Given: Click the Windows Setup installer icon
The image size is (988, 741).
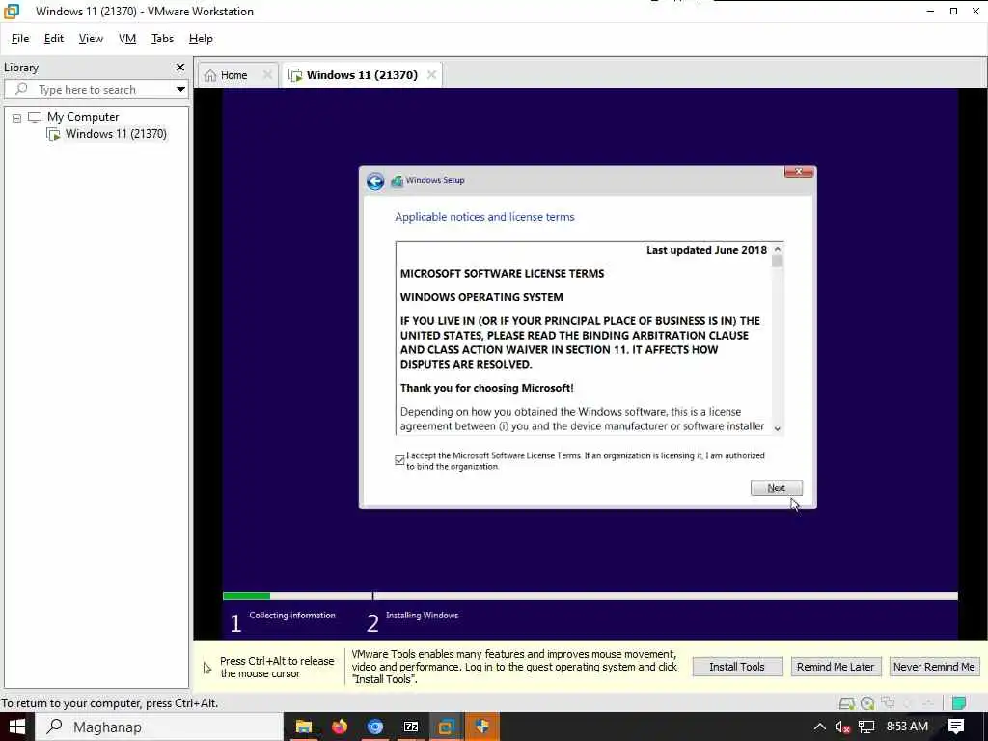Looking at the screenshot, I should 397,181.
